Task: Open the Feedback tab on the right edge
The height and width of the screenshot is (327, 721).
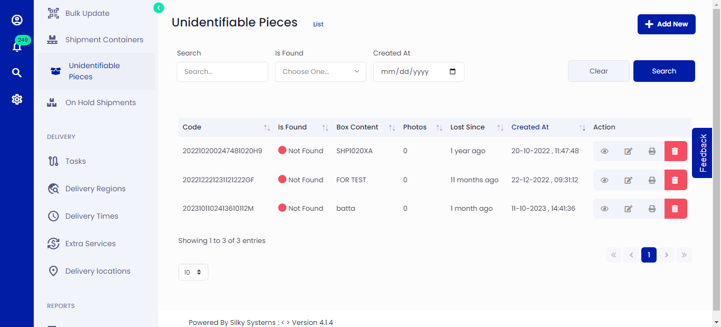Action: pyautogui.click(x=701, y=153)
